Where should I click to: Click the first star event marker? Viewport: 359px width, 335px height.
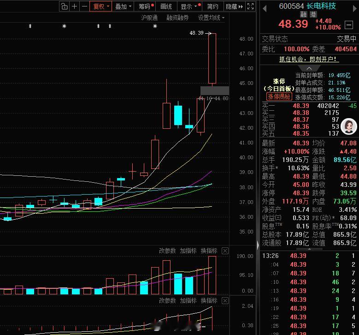click(64, 26)
